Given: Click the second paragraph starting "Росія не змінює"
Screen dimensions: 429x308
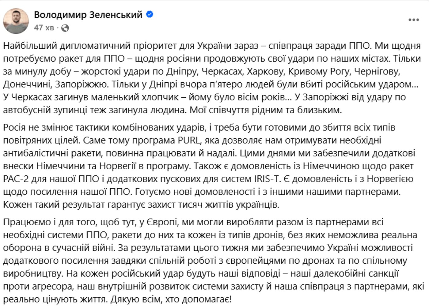Looking at the screenshot, I should click(208, 166).
